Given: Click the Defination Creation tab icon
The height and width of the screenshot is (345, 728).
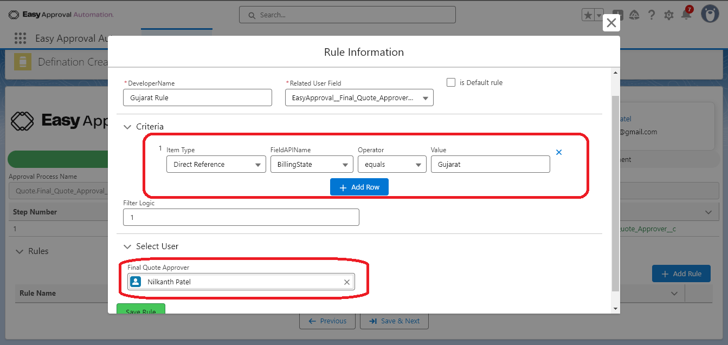Looking at the screenshot, I should pyautogui.click(x=23, y=62).
